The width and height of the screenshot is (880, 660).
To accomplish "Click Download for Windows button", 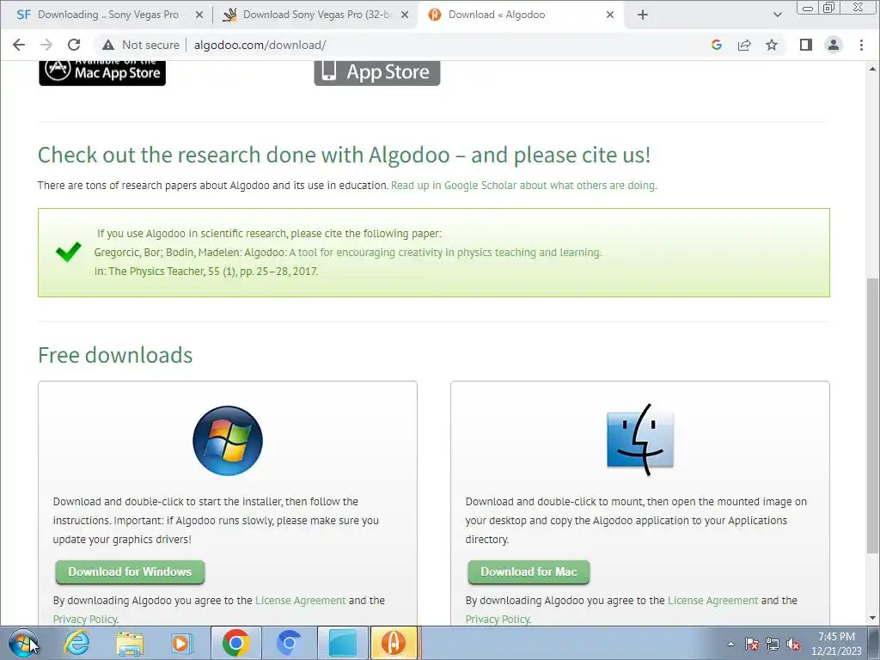I will pos(131,571).
